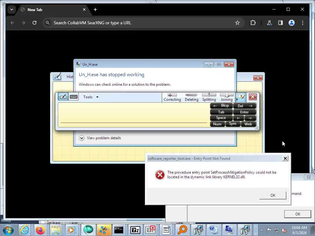Play the Joining gesture demo
The image size is (315, 236).
[x=227, y=97]
